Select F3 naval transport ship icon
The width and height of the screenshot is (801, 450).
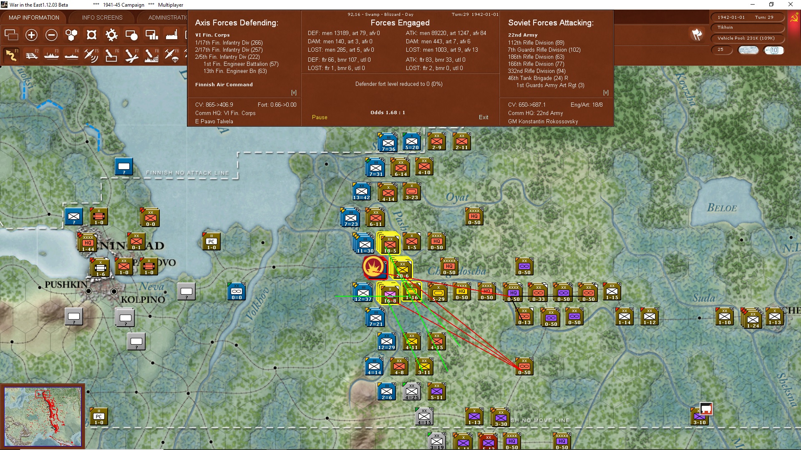click(51, 55)
